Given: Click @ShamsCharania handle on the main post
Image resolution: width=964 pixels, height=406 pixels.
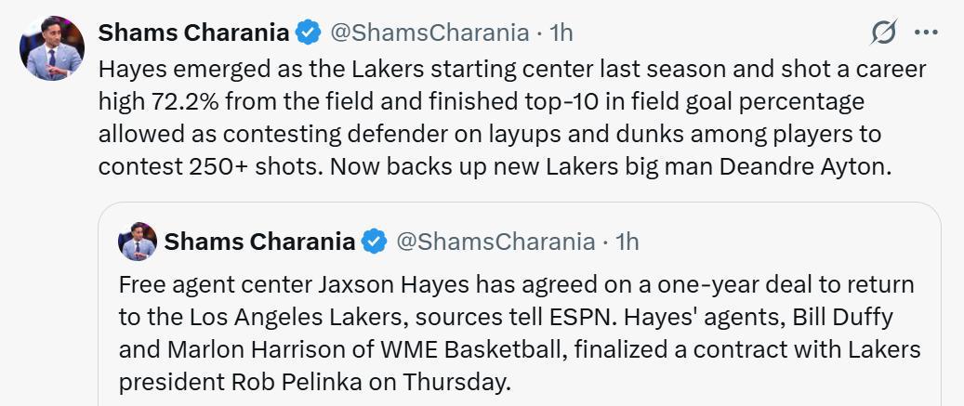Looking at the screenshot, I should click(x=429, y=33).
